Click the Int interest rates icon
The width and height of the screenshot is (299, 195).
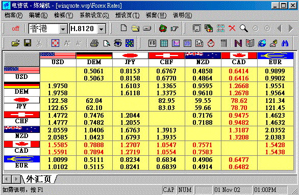(x=200, y=43)
